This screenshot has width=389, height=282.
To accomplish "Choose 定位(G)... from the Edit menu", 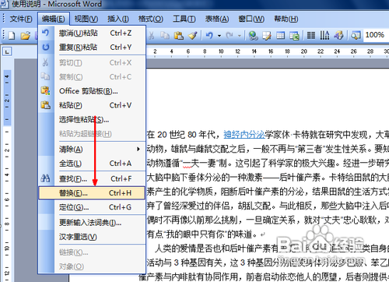I will 92,207.
